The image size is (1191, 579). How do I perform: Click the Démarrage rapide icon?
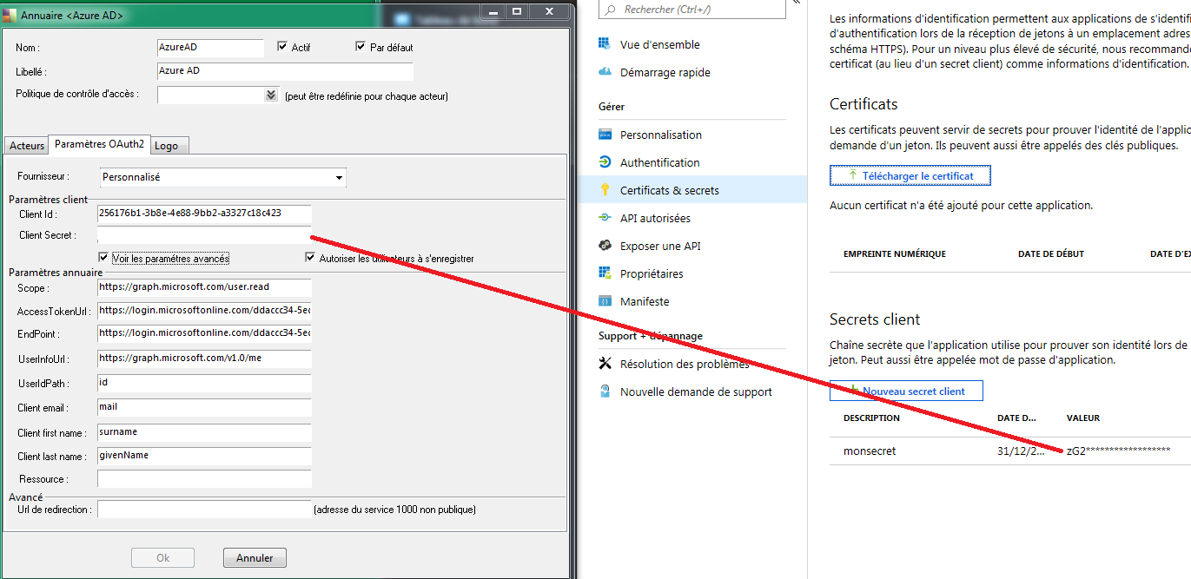pos(605,72)
